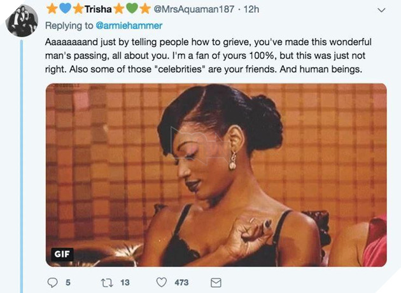The width and height of the screenshot is (401, 293).
Task: Click the first star emoji before Trisha
Action: [52, 10]
